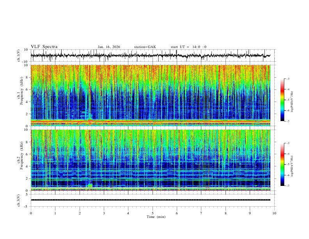
Task: Click time axis tick label "3"
Action: click(104, 213)
